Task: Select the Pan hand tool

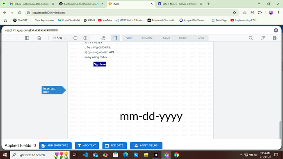Action: coord(103,38)
